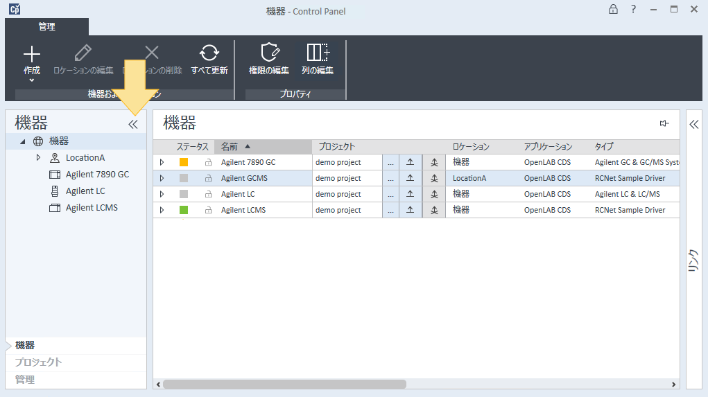This screenshot has height=397, width=708.
Task: Open the 作成 dropdown arrow
Action: [x=32, y=80]
